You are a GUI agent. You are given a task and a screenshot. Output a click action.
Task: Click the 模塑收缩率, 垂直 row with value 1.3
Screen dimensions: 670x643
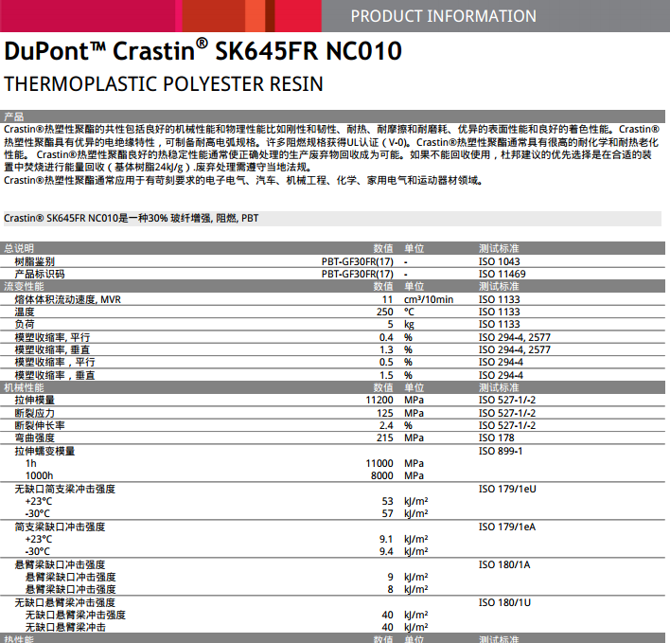point(332,349)
